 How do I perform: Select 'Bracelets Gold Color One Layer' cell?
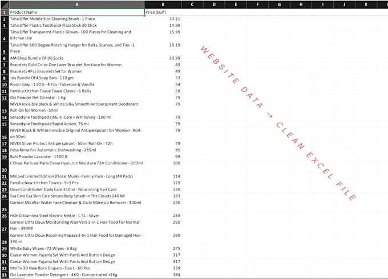76,65
